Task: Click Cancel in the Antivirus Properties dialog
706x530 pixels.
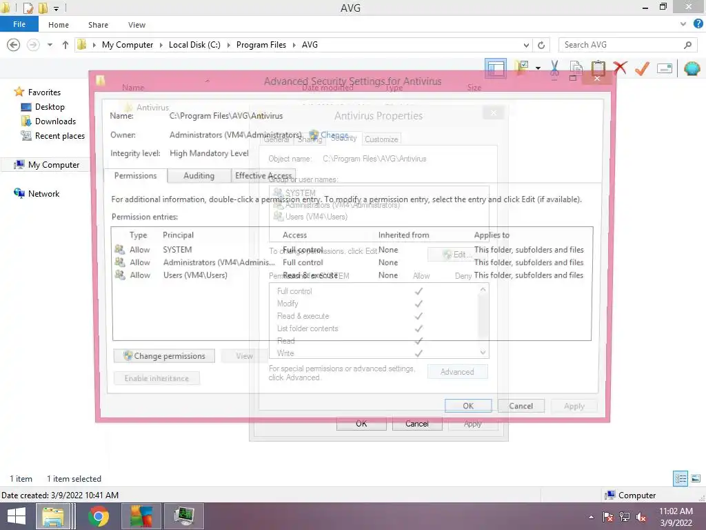Action: coord(417,424)
